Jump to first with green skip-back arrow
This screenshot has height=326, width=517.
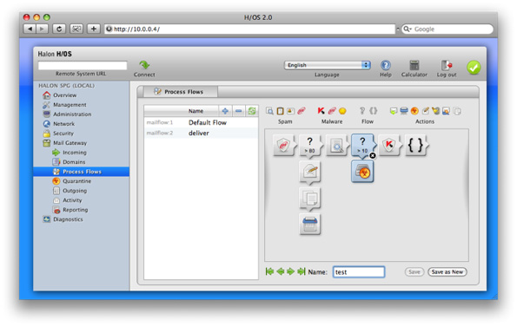pos(269,271)
